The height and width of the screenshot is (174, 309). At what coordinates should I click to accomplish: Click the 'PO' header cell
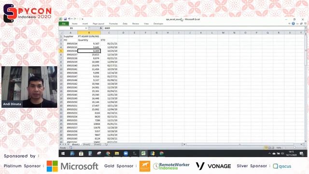(70, 40)
